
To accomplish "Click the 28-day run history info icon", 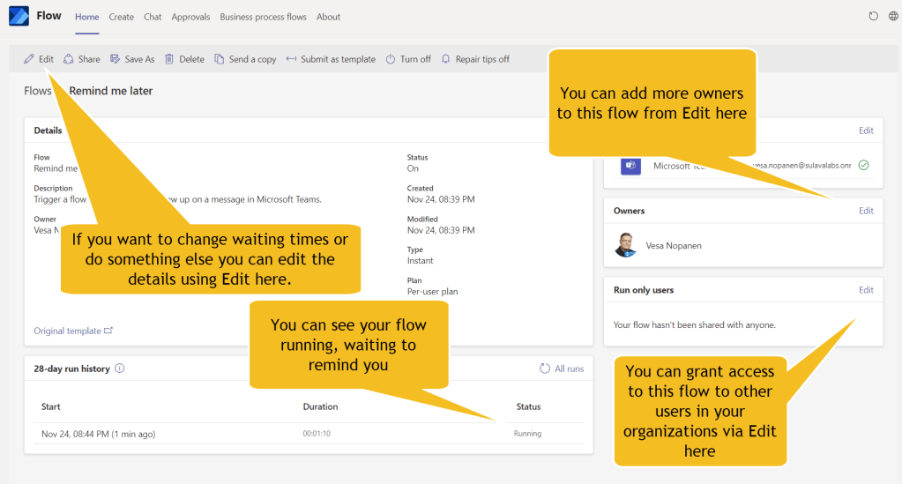I will point(120,369).
